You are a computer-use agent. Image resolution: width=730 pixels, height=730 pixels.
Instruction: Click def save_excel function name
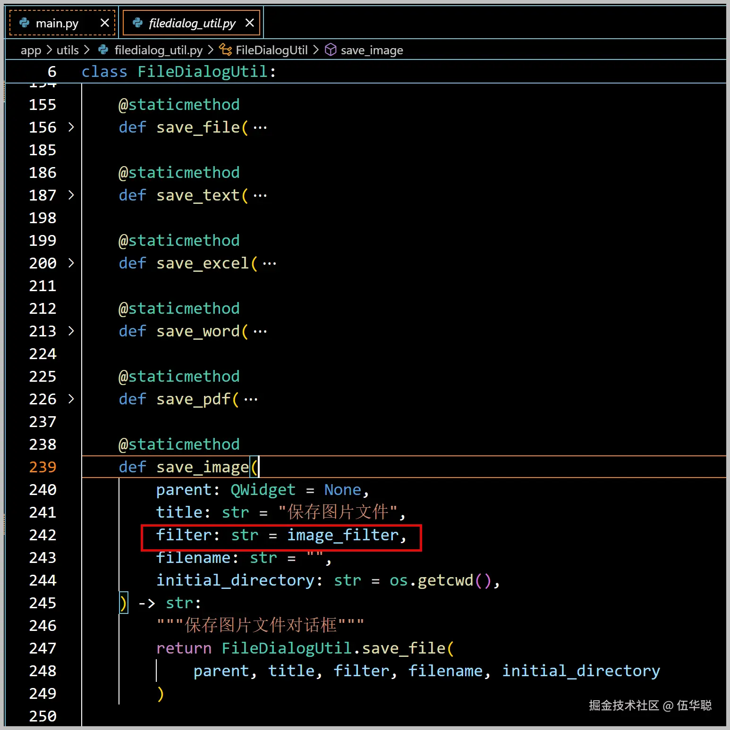[203, 263]
